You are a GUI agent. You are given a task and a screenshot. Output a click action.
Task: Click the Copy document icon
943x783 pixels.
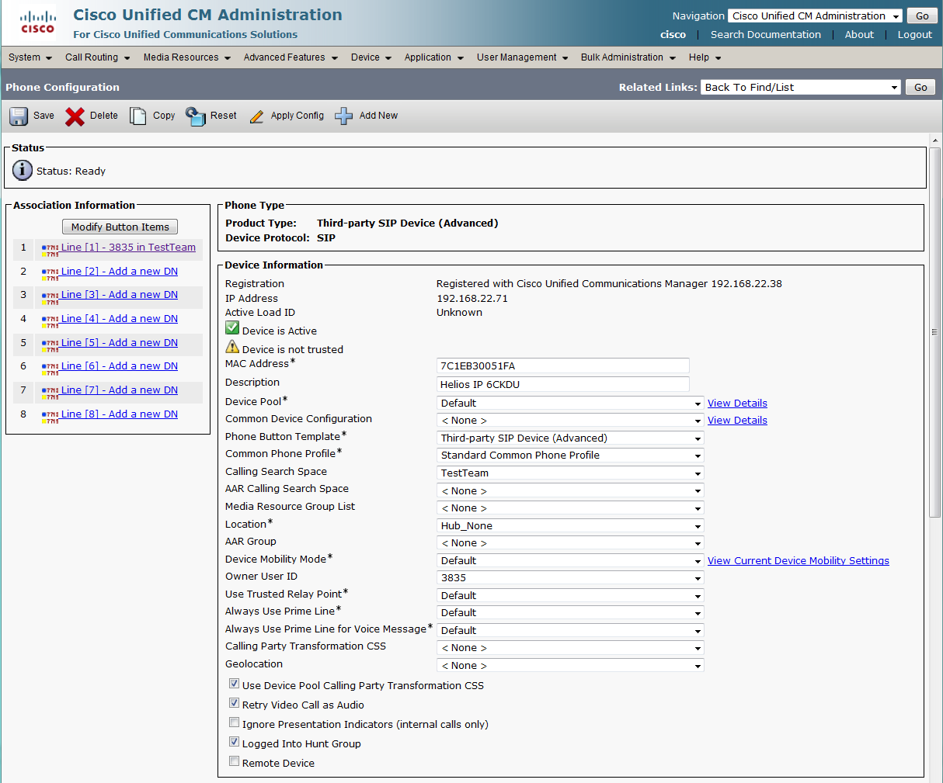pyautogui.click(x=138, y=116)
